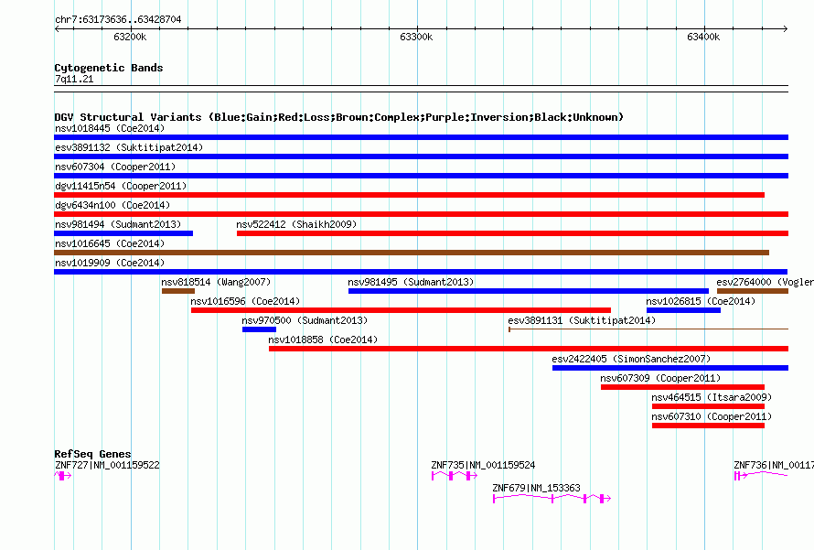Click the esv3891132 (Suktitipat2014) blue bar

tap(421, 156)
